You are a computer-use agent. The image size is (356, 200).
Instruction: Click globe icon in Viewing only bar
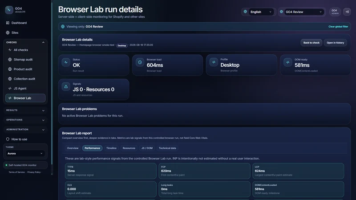63,27
